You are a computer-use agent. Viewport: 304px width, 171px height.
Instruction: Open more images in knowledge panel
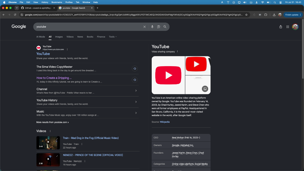[x=205, y=89]
